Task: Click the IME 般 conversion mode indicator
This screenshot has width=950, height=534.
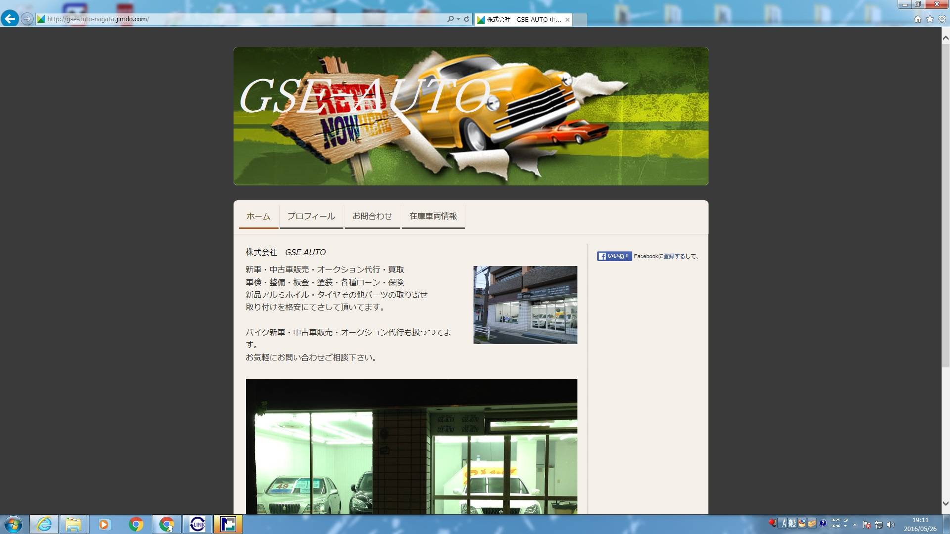Action: [792, 524]
